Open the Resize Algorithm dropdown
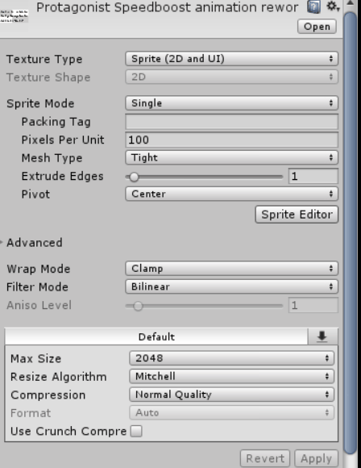Viewport: 361px width, 468px height. (231, 376)
